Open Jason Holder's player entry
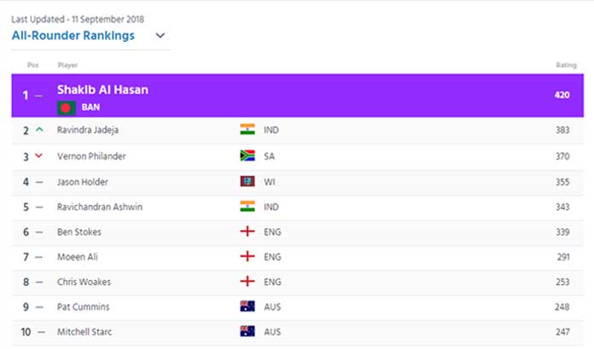 [x=83, y=181]
